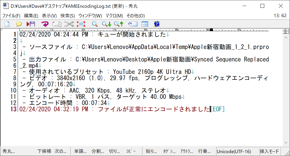The image size is (290, 156).
Task: Open the 表示(V) menu
Action: pyautogui.click(x=49, y=16)
